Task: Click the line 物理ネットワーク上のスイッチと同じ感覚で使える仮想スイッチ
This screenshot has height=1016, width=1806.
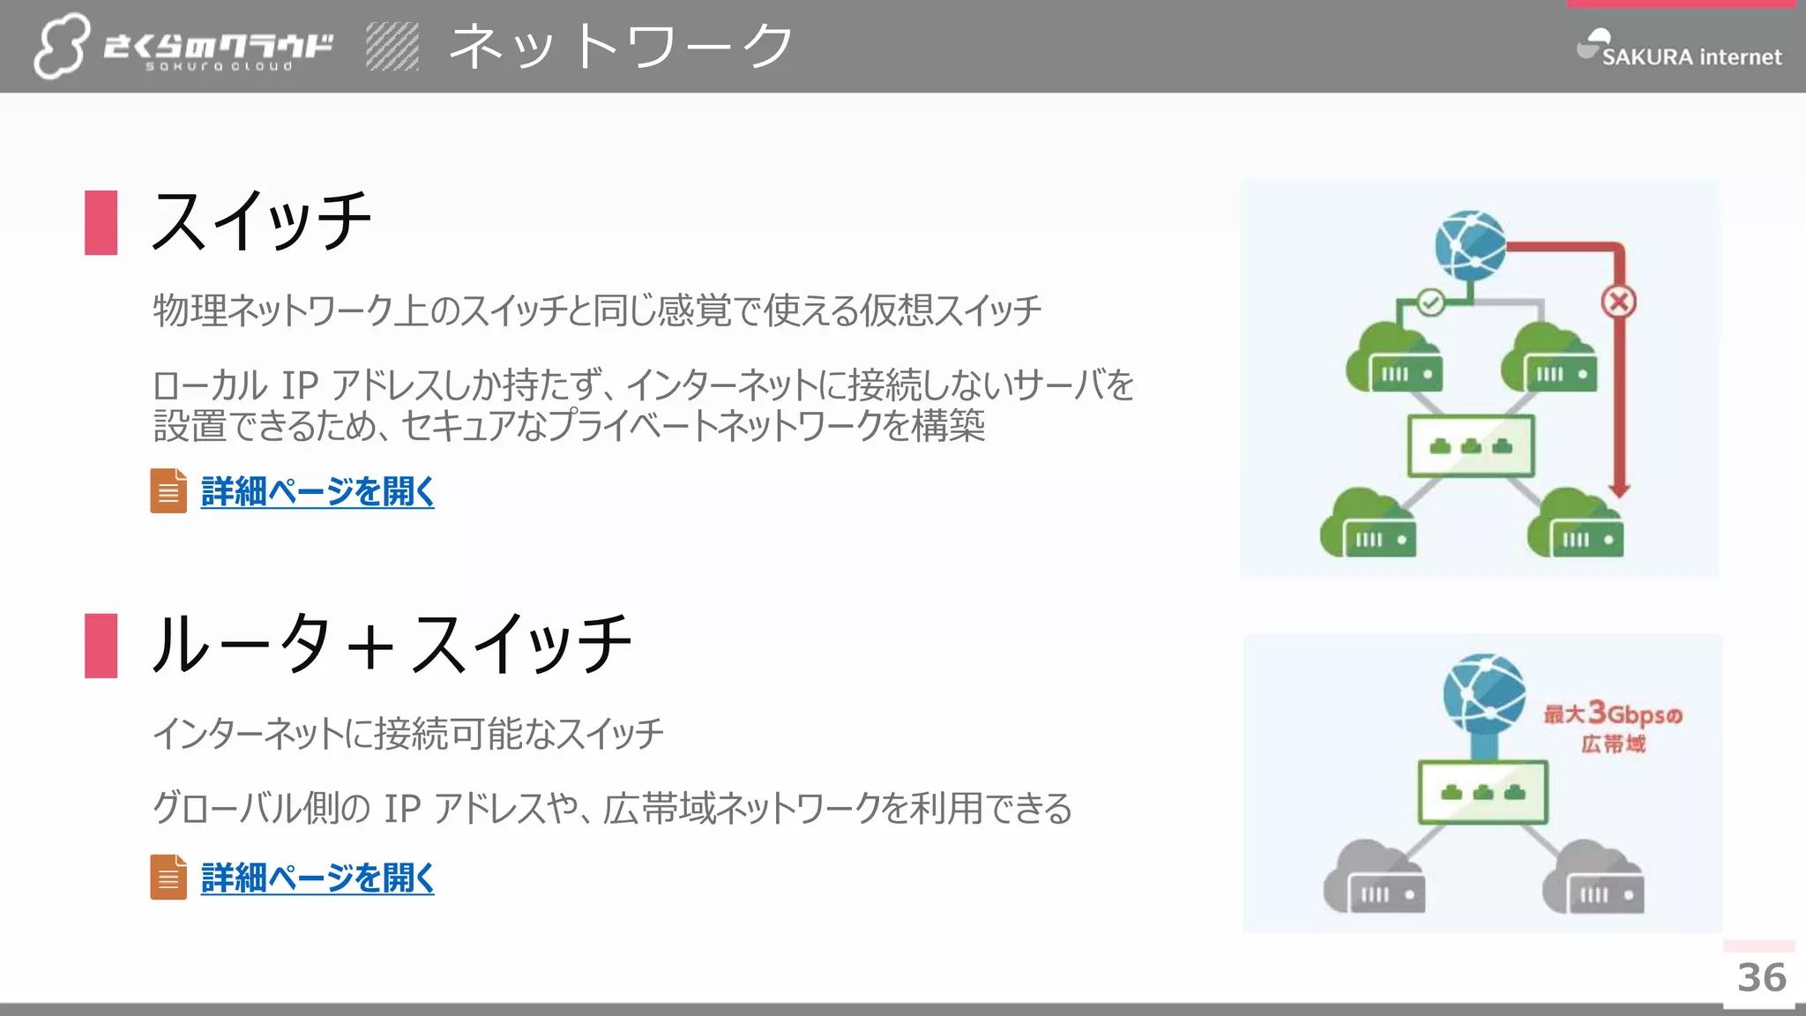Action: click(597, 310)
